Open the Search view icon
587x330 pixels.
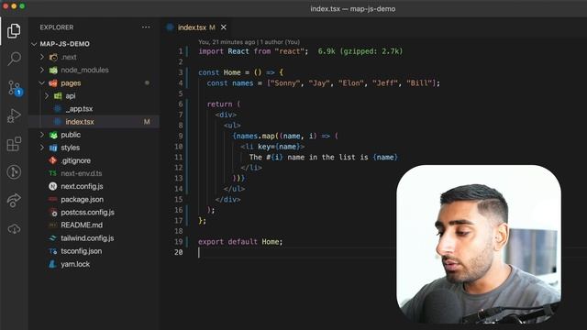[14, 59]
